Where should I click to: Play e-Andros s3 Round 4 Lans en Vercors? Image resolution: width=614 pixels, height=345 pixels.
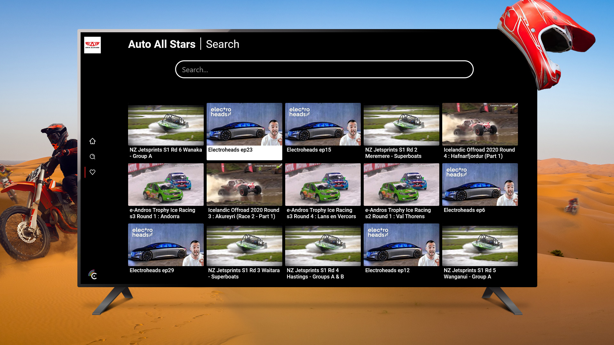pos(323,185)
